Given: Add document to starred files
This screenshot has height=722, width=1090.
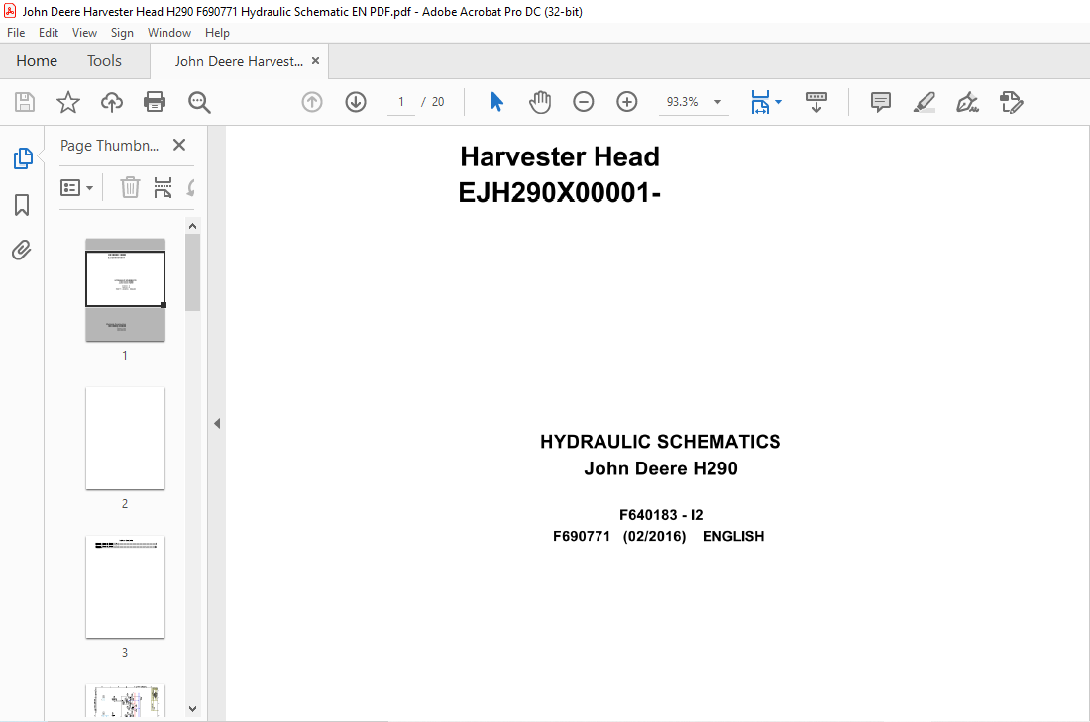Looking at the screenshot, I should coord(68,102).
